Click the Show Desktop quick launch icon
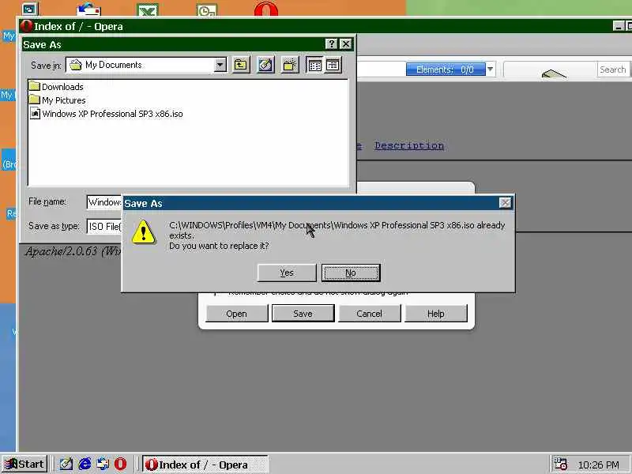Screen dimensions: 632x474 (66, 465)
